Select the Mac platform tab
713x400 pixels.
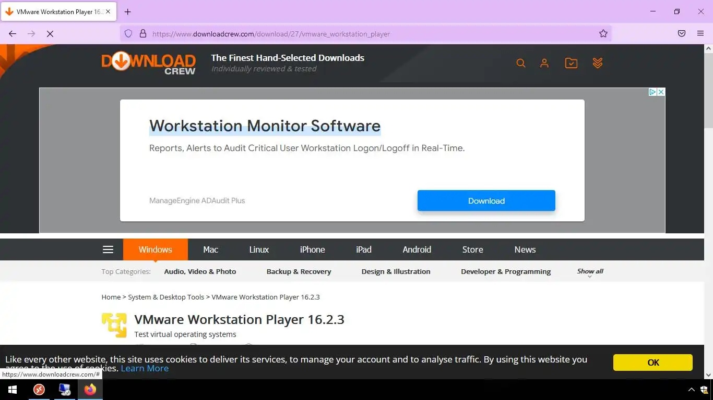pyautogui.click(x=211, y=249)
